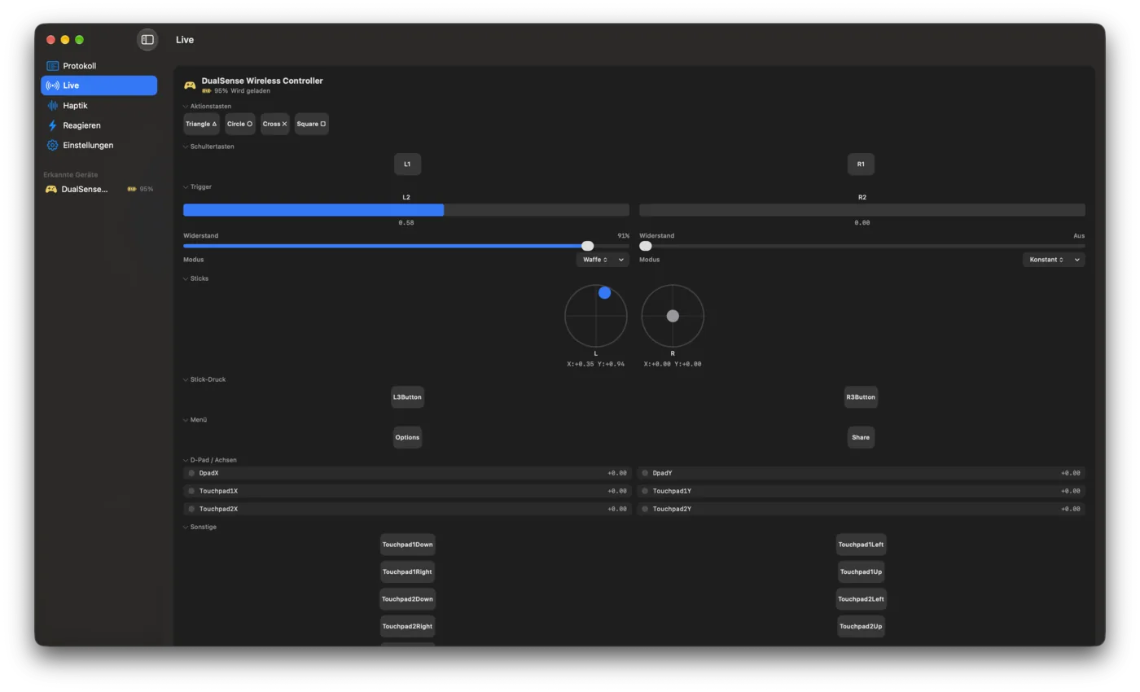Click the Haptik waveform icon

52,106
